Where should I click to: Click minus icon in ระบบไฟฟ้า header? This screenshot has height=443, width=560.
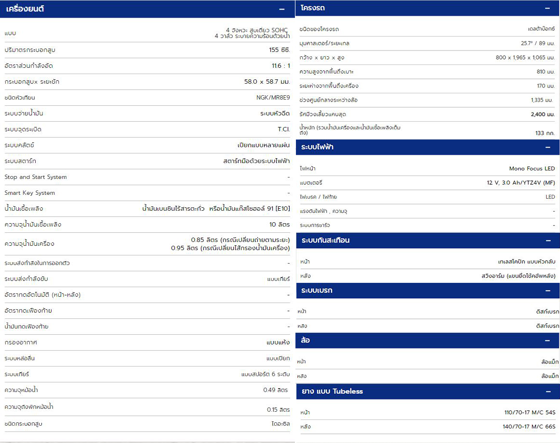(547, 147)
